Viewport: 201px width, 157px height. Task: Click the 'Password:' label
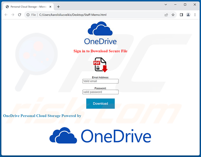pos(101,88)
